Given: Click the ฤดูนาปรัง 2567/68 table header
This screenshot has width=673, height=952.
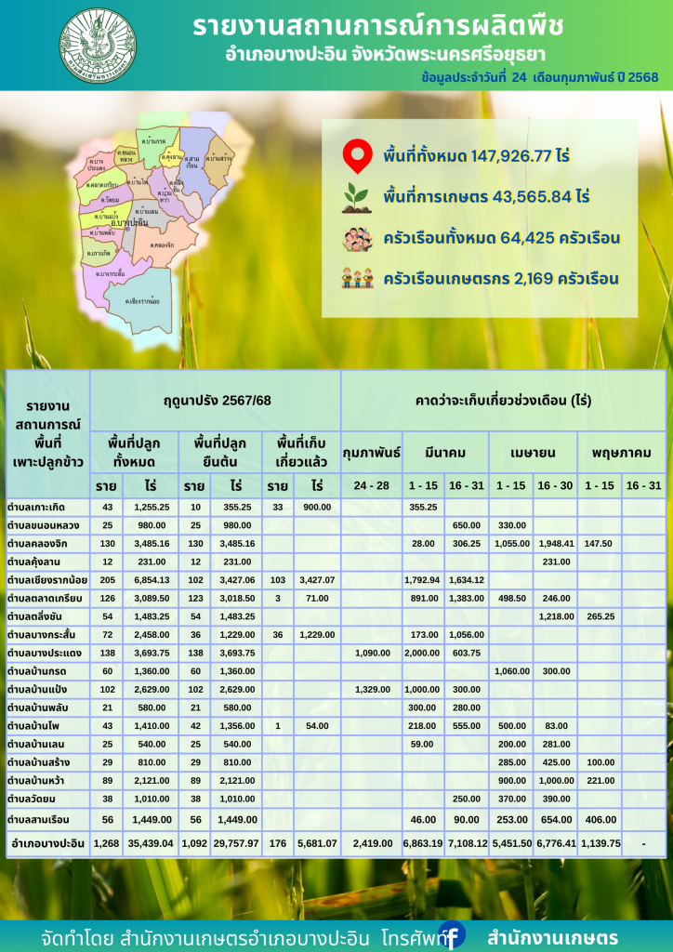Looking at the screenshot, I should pos(216,401).
